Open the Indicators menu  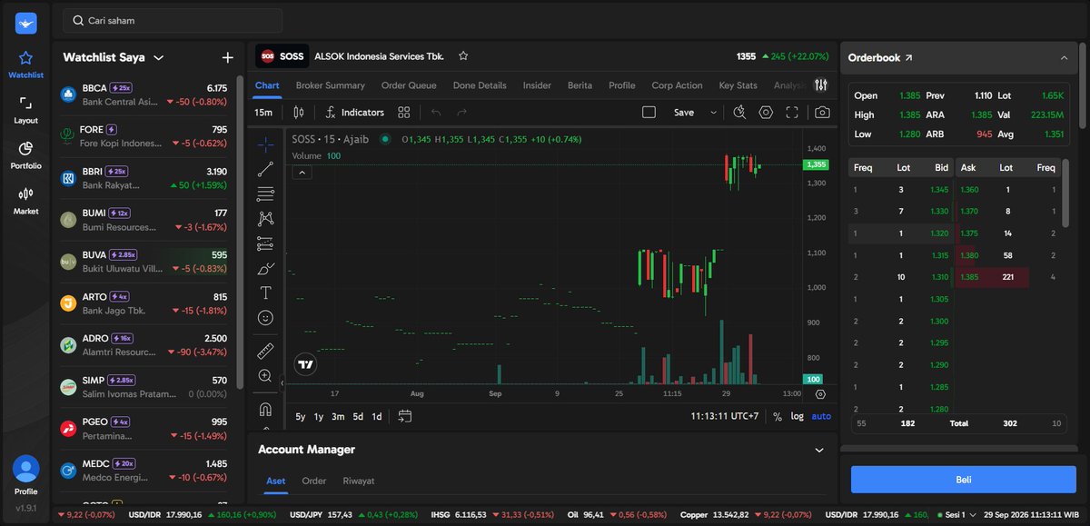(x=354, y=113)
